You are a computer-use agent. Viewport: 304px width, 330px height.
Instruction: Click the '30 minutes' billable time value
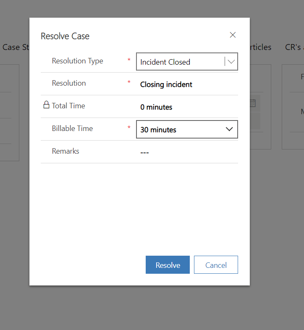[x=158, y=130]
